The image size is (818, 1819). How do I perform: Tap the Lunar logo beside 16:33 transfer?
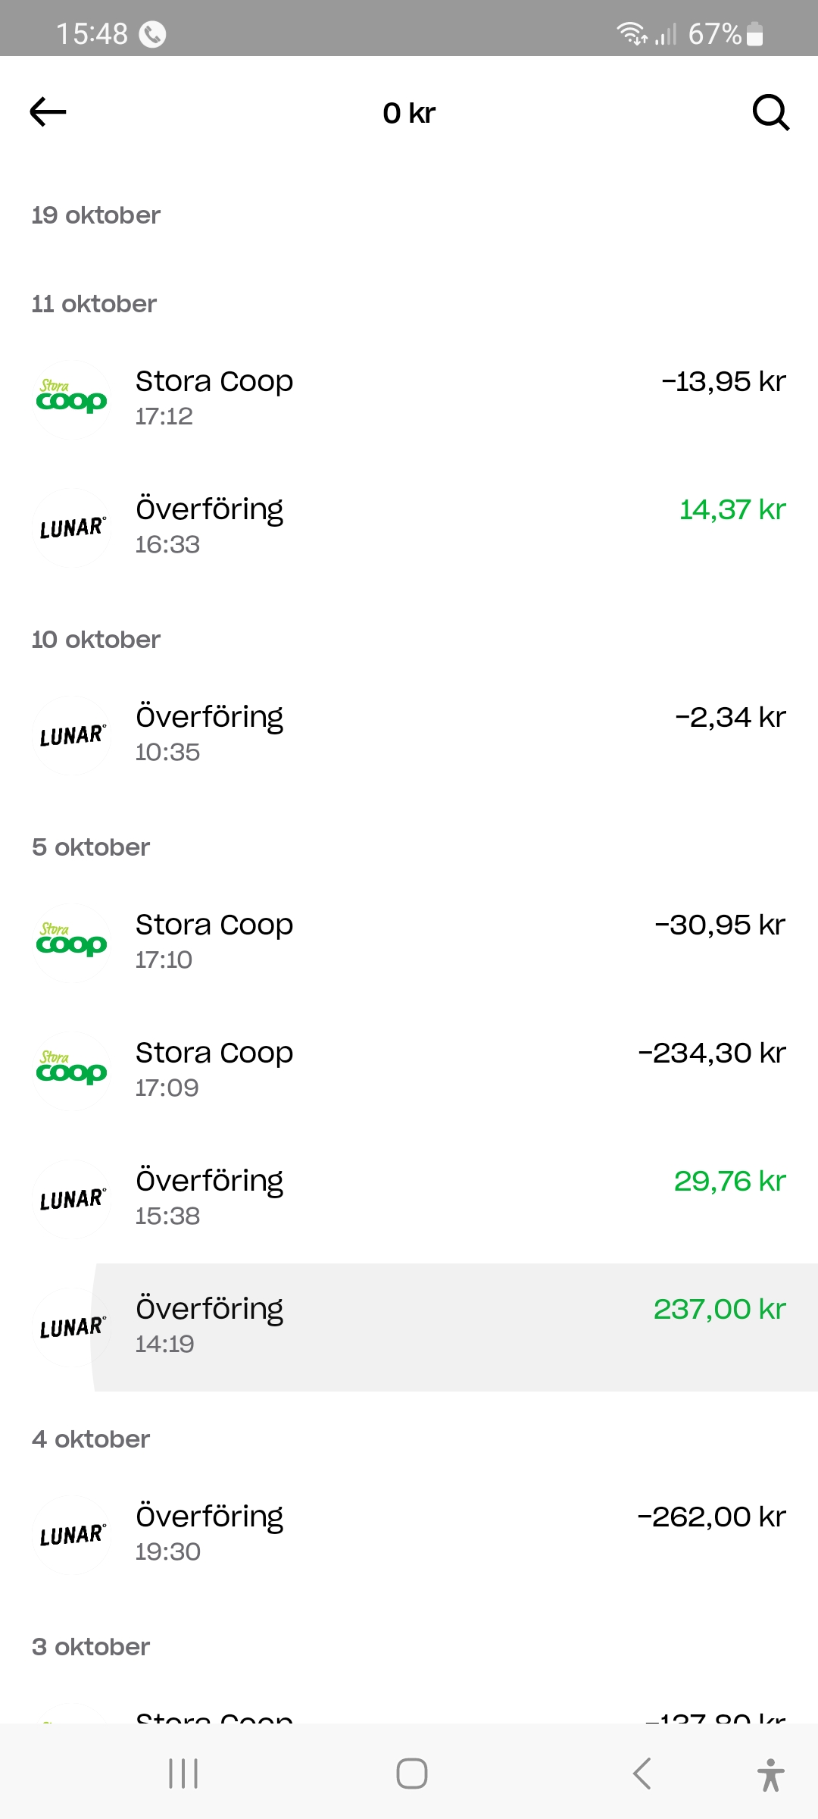[x=72, y=528]
